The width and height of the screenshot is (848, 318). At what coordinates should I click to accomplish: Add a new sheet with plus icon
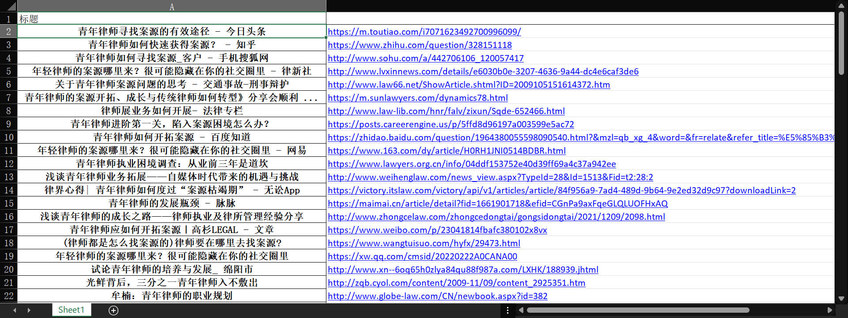[x=114, y=311]
